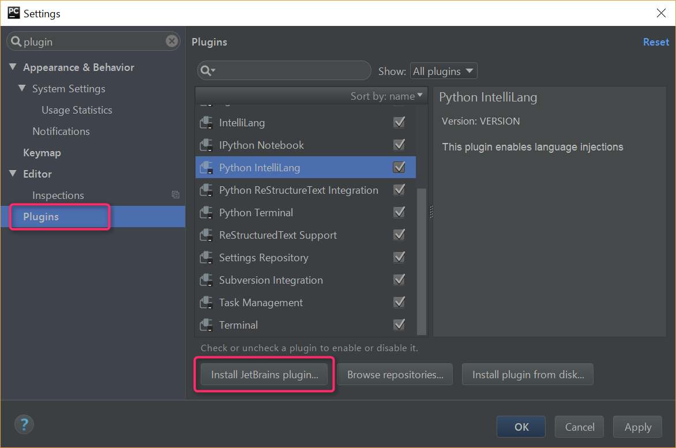Select System Settings tree item
Viewport: 676px width, 448px height.
coord(69,89)
